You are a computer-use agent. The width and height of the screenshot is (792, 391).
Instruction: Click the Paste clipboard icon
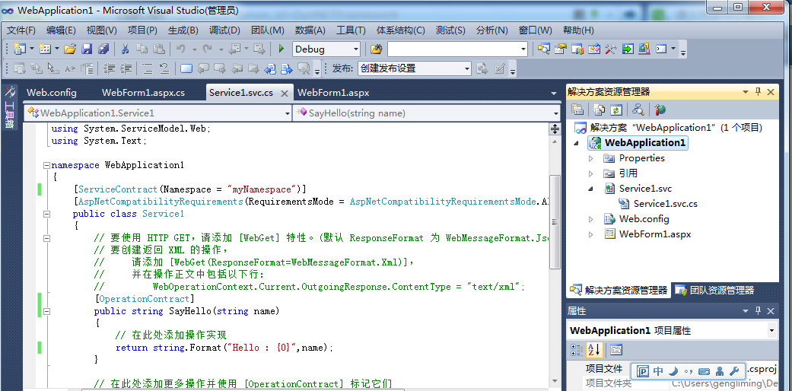point(159,49)
